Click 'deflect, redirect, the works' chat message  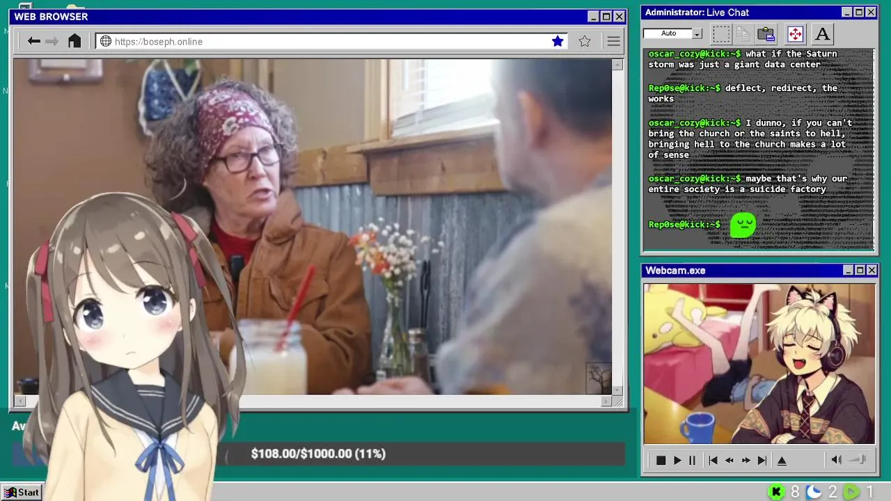[x=743, y=93]
